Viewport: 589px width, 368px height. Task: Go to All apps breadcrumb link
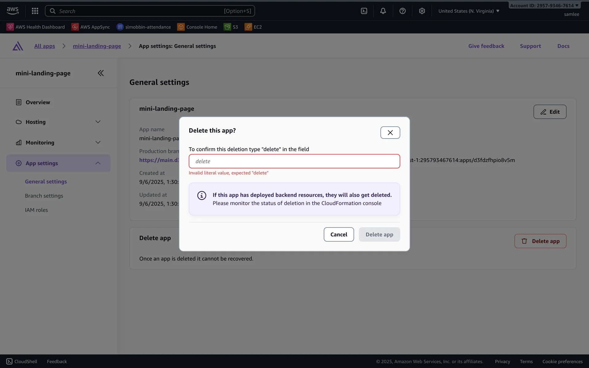(x=44, y=46)
